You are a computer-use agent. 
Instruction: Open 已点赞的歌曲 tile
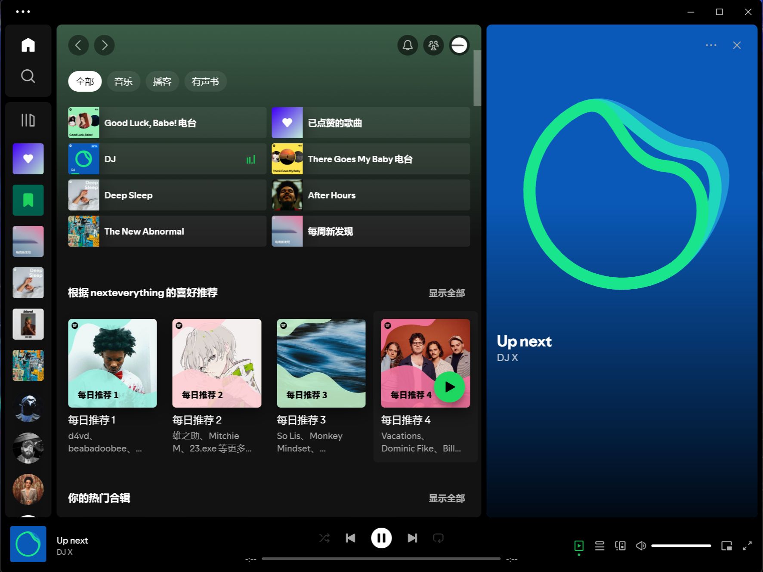tap(371, 123)
